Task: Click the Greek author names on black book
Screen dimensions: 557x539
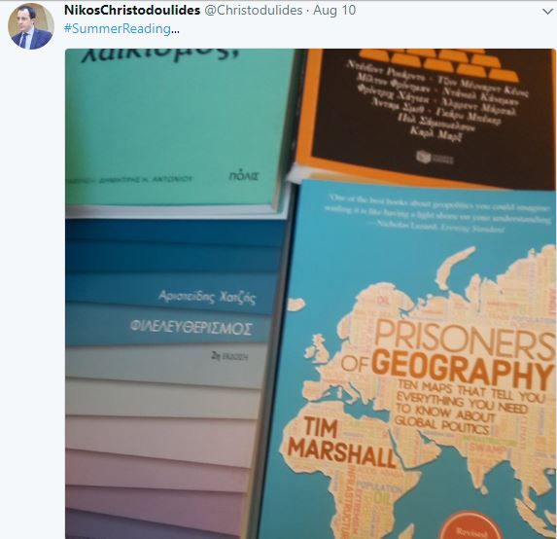Action: click(x=436, y=101)
